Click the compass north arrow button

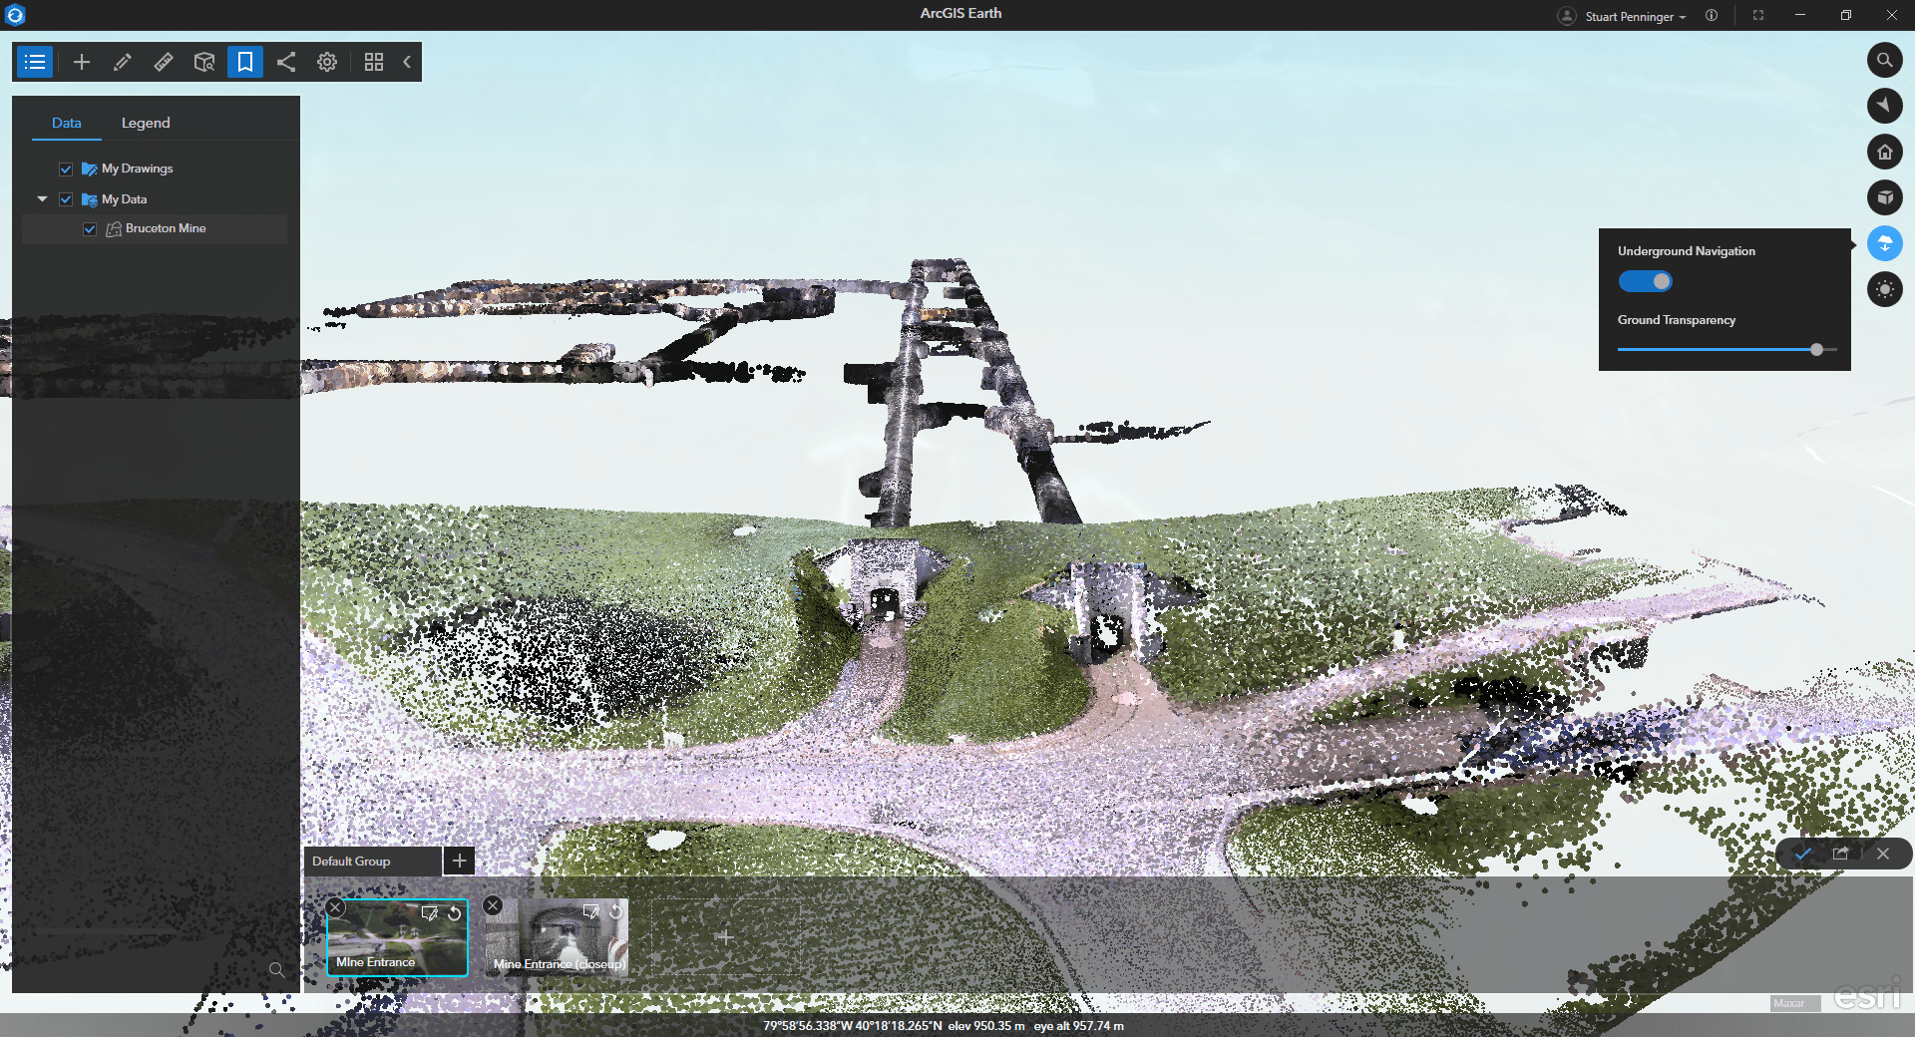click(x=1885, y=106)
